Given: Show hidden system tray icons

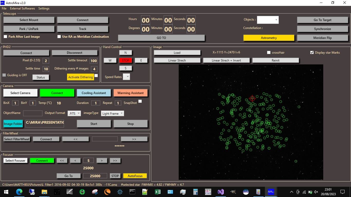Looking at the screenshot, I should click(291, 192).
